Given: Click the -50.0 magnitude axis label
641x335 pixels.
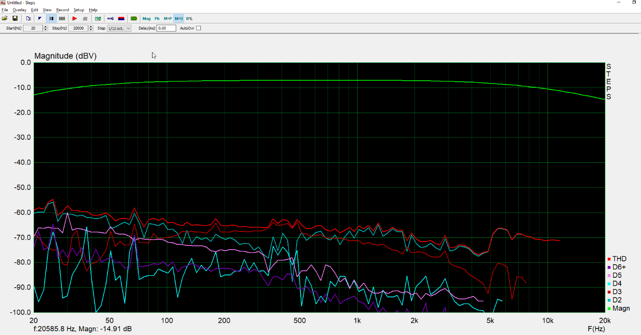Looking at the screenshot, I should tap(22, 187).
